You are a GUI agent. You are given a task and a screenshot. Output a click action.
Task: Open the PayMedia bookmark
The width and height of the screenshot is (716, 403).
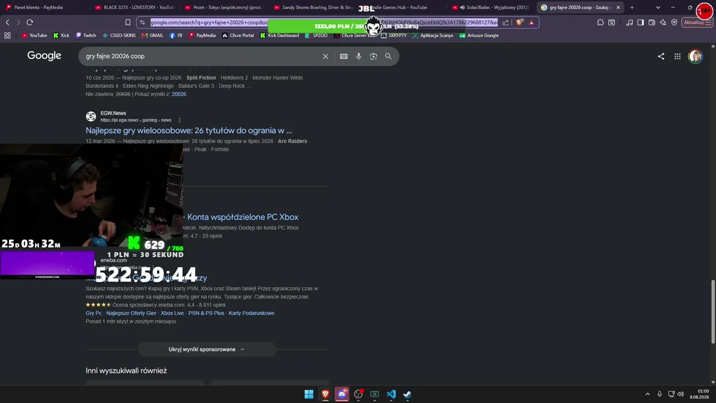tap(202, 35)
